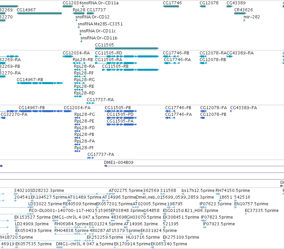Click the CR43626 gene label

(x=243, y=10)
